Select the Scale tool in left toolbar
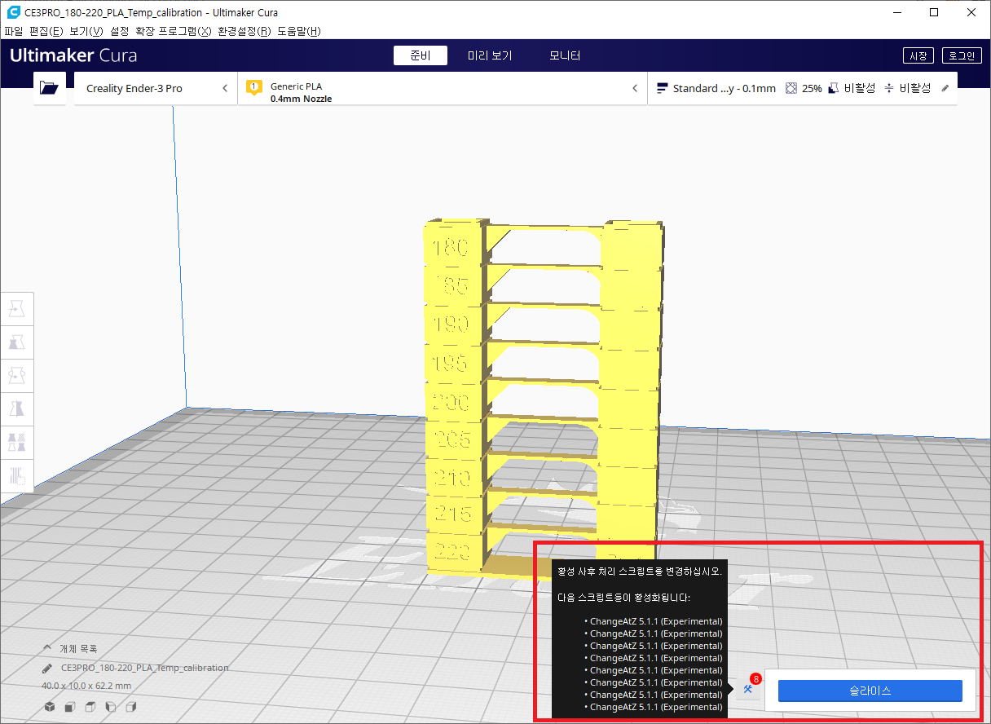The width and height of the screenshot is (991, 724). [17, 342]
